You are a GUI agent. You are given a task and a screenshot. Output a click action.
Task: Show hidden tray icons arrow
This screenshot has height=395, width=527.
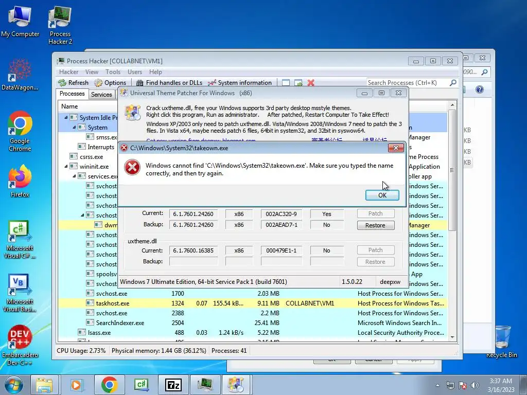tap(437, 386)
